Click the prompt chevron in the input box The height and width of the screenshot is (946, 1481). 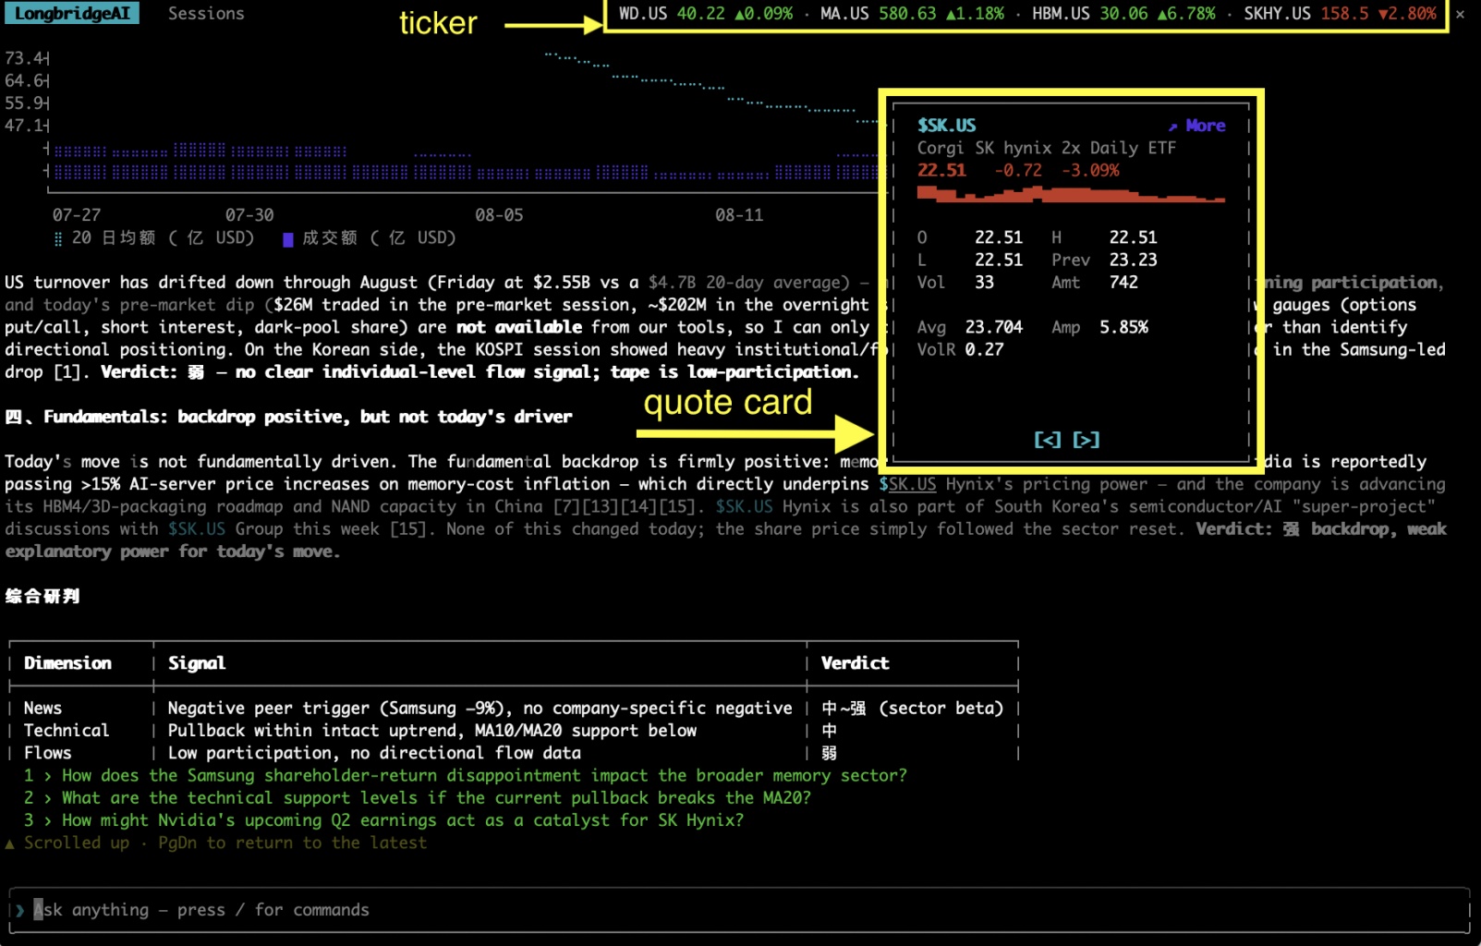(19, 910)
